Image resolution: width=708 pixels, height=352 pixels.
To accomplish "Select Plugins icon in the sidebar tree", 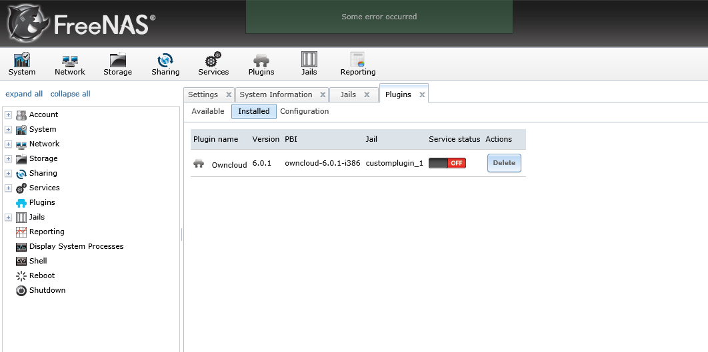I will [x=21, y=203].
